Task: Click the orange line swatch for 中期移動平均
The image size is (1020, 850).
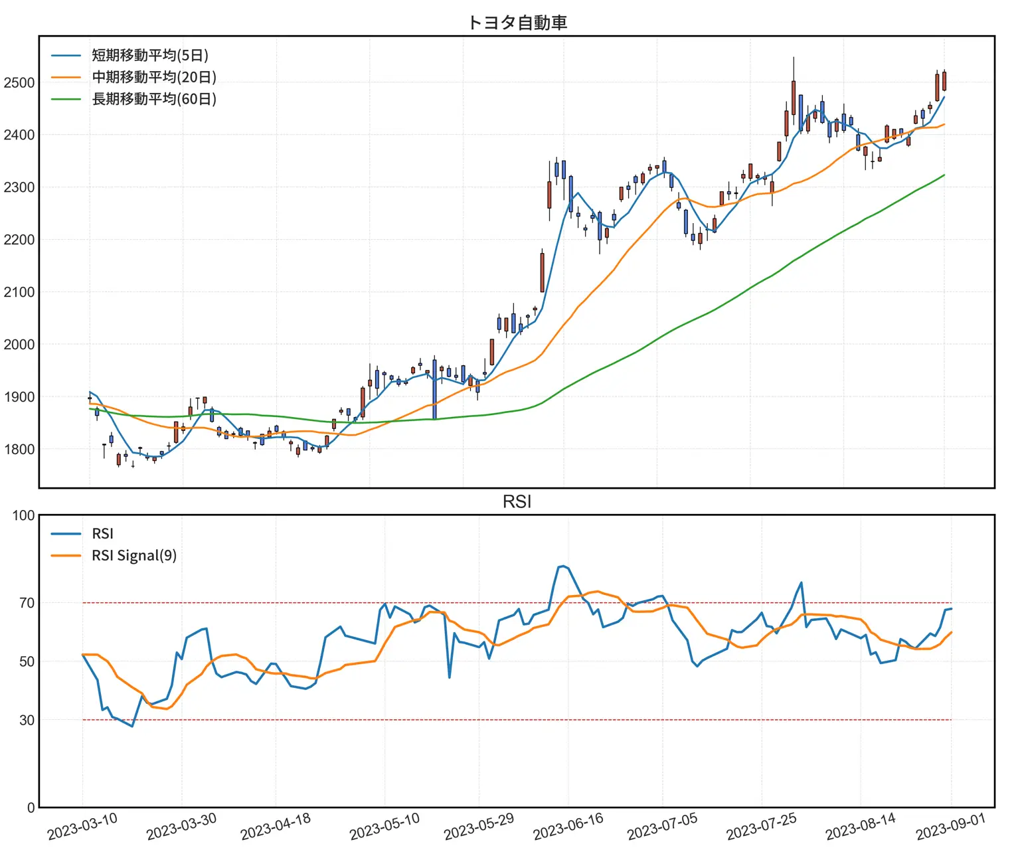Action: point(66,78)
